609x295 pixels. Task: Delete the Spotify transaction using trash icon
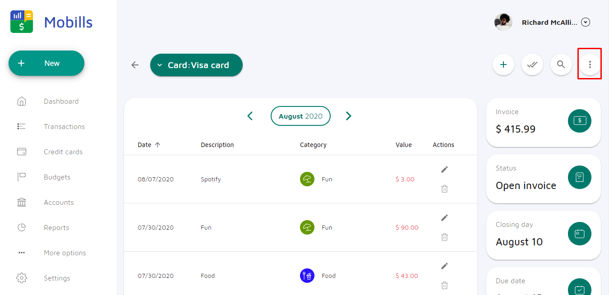coord(444,189)
